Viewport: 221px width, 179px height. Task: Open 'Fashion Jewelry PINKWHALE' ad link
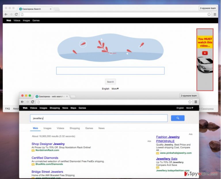coord(168,139)
